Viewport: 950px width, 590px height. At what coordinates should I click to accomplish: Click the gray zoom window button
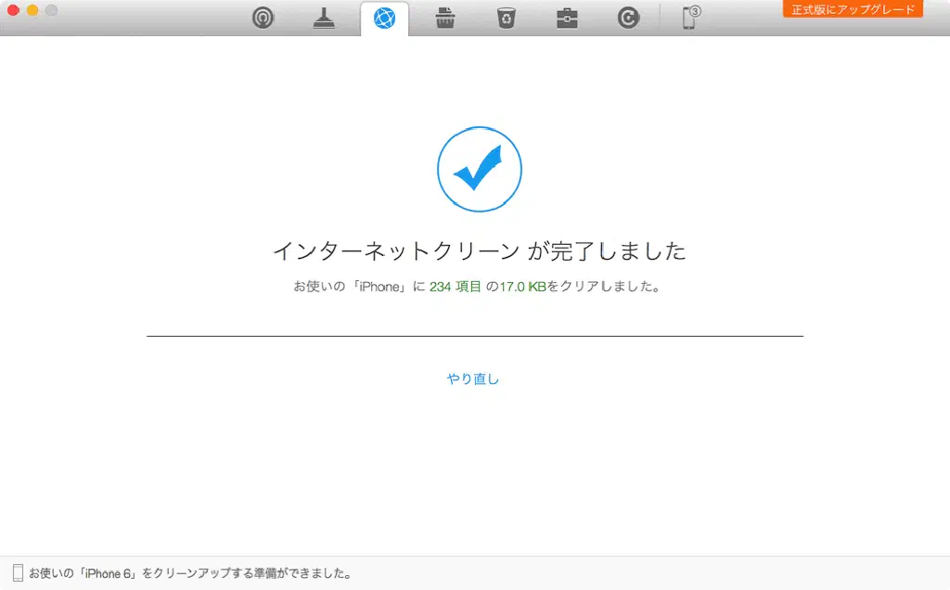51,10
